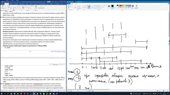Click the zoom slider in Paint's status bar
The width and height of the screenshot is (170, 95).
[164, 91]
